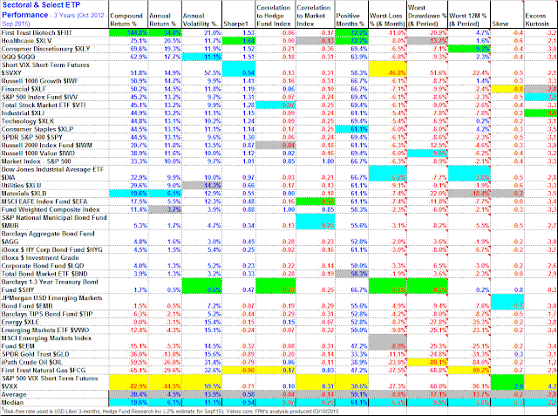Click the risk-free rate footnote text

coord(171,412)
